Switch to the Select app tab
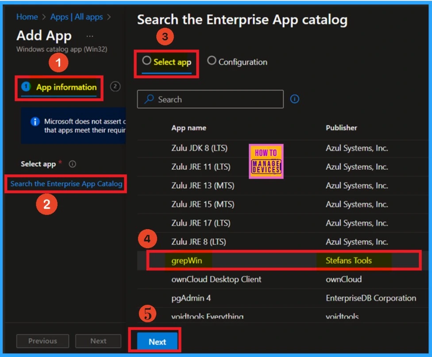 point(166,62)
